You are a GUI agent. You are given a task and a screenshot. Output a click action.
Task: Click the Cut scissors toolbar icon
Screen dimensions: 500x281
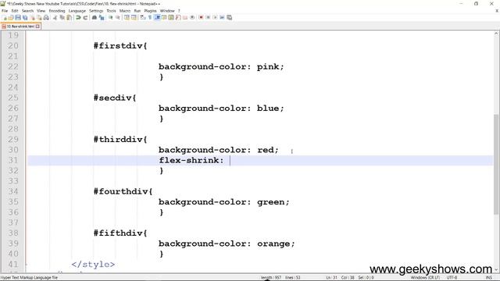pos(55,17)
